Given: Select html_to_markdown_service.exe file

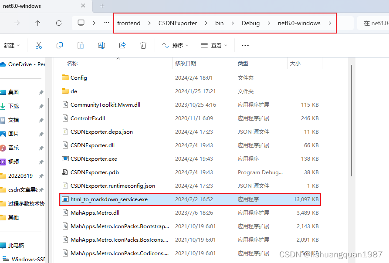Looking at the screenshot, I should click(x=109, y=199).
